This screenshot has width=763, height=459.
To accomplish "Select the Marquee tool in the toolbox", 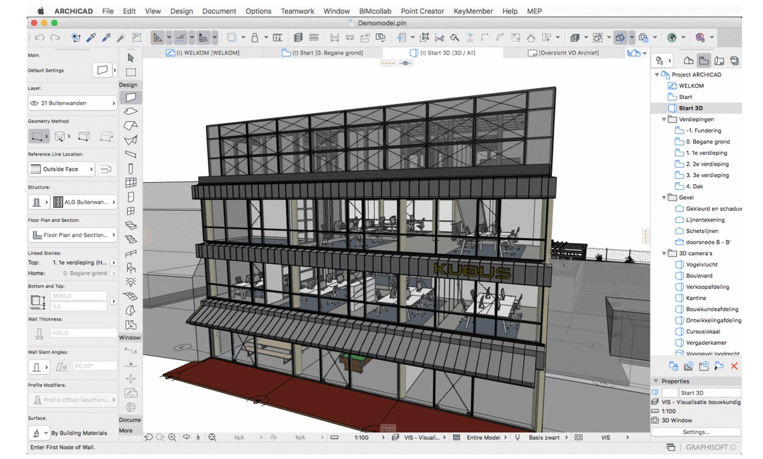I will coord(131,72).
